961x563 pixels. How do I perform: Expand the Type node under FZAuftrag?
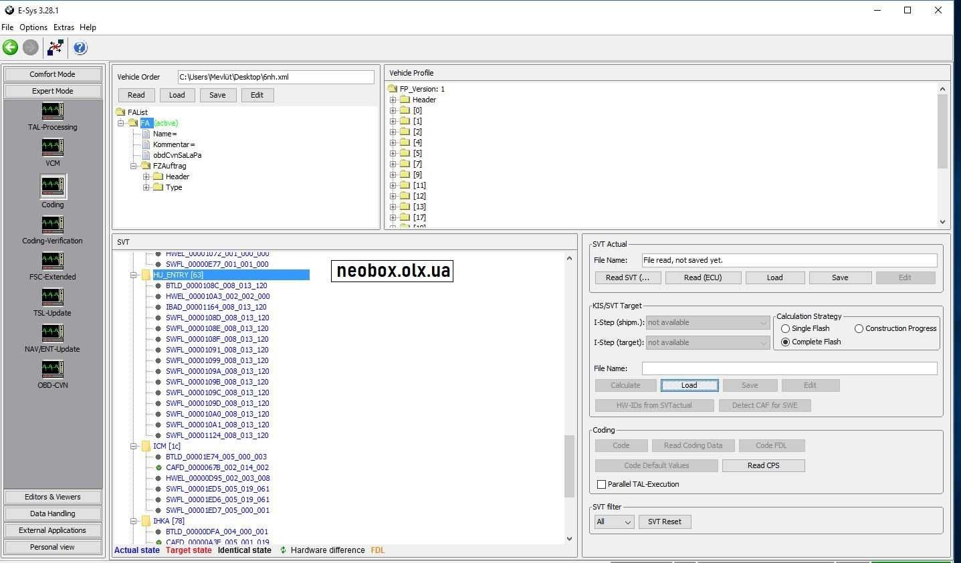(x=146, y=187)
